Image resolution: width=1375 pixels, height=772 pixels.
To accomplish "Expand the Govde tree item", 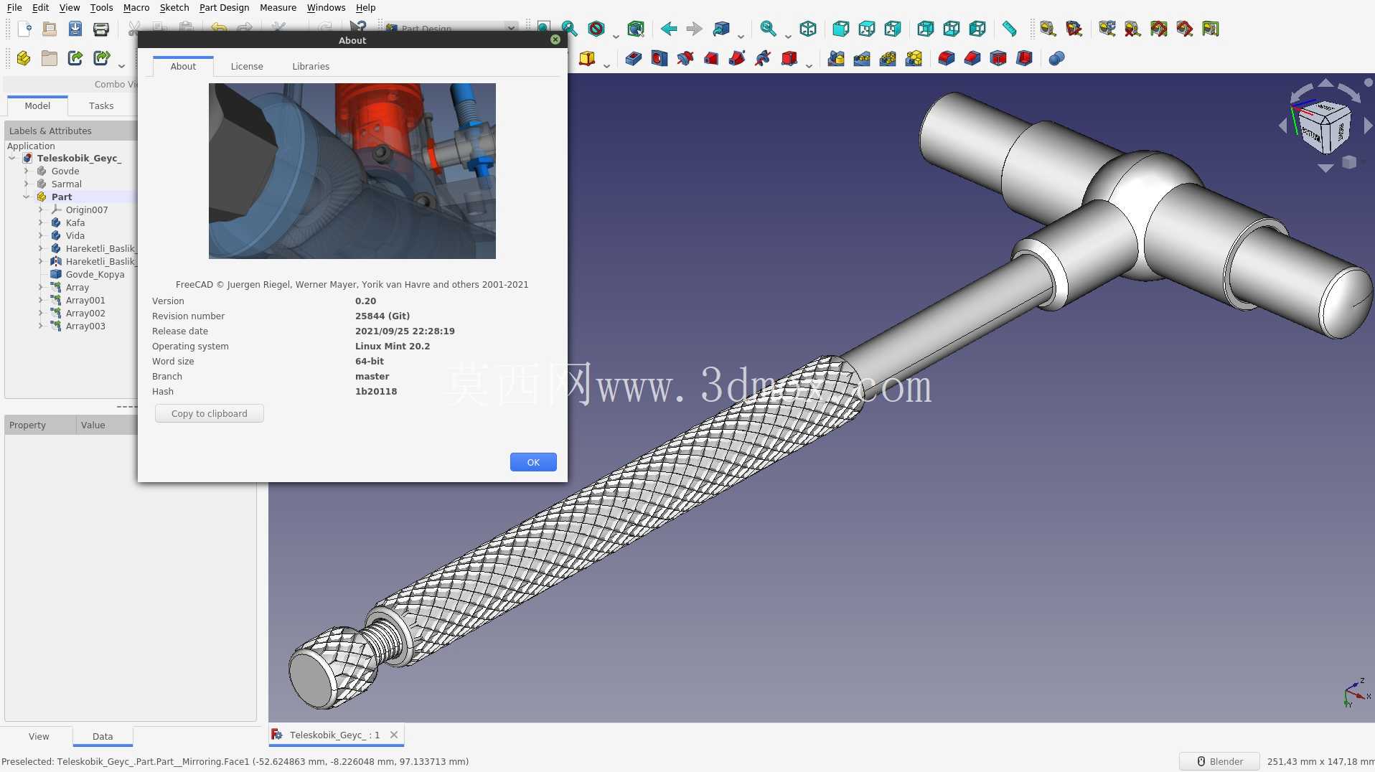I will [x=27, y=171].
